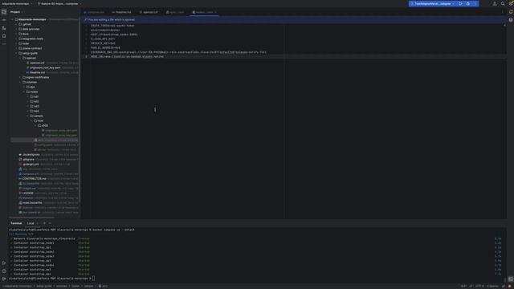514x289 pixels.
Task: Open the Structure tool window icon
Action: coord(4,28)
